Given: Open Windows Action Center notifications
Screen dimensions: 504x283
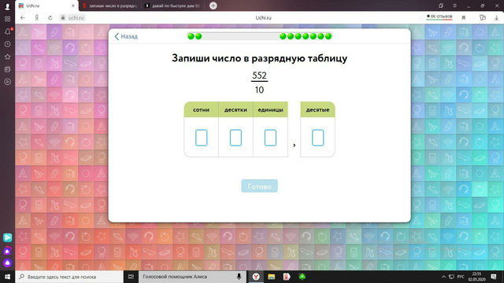Looking at the screenshot, I should pyautogui.click(x=494, y=277).
